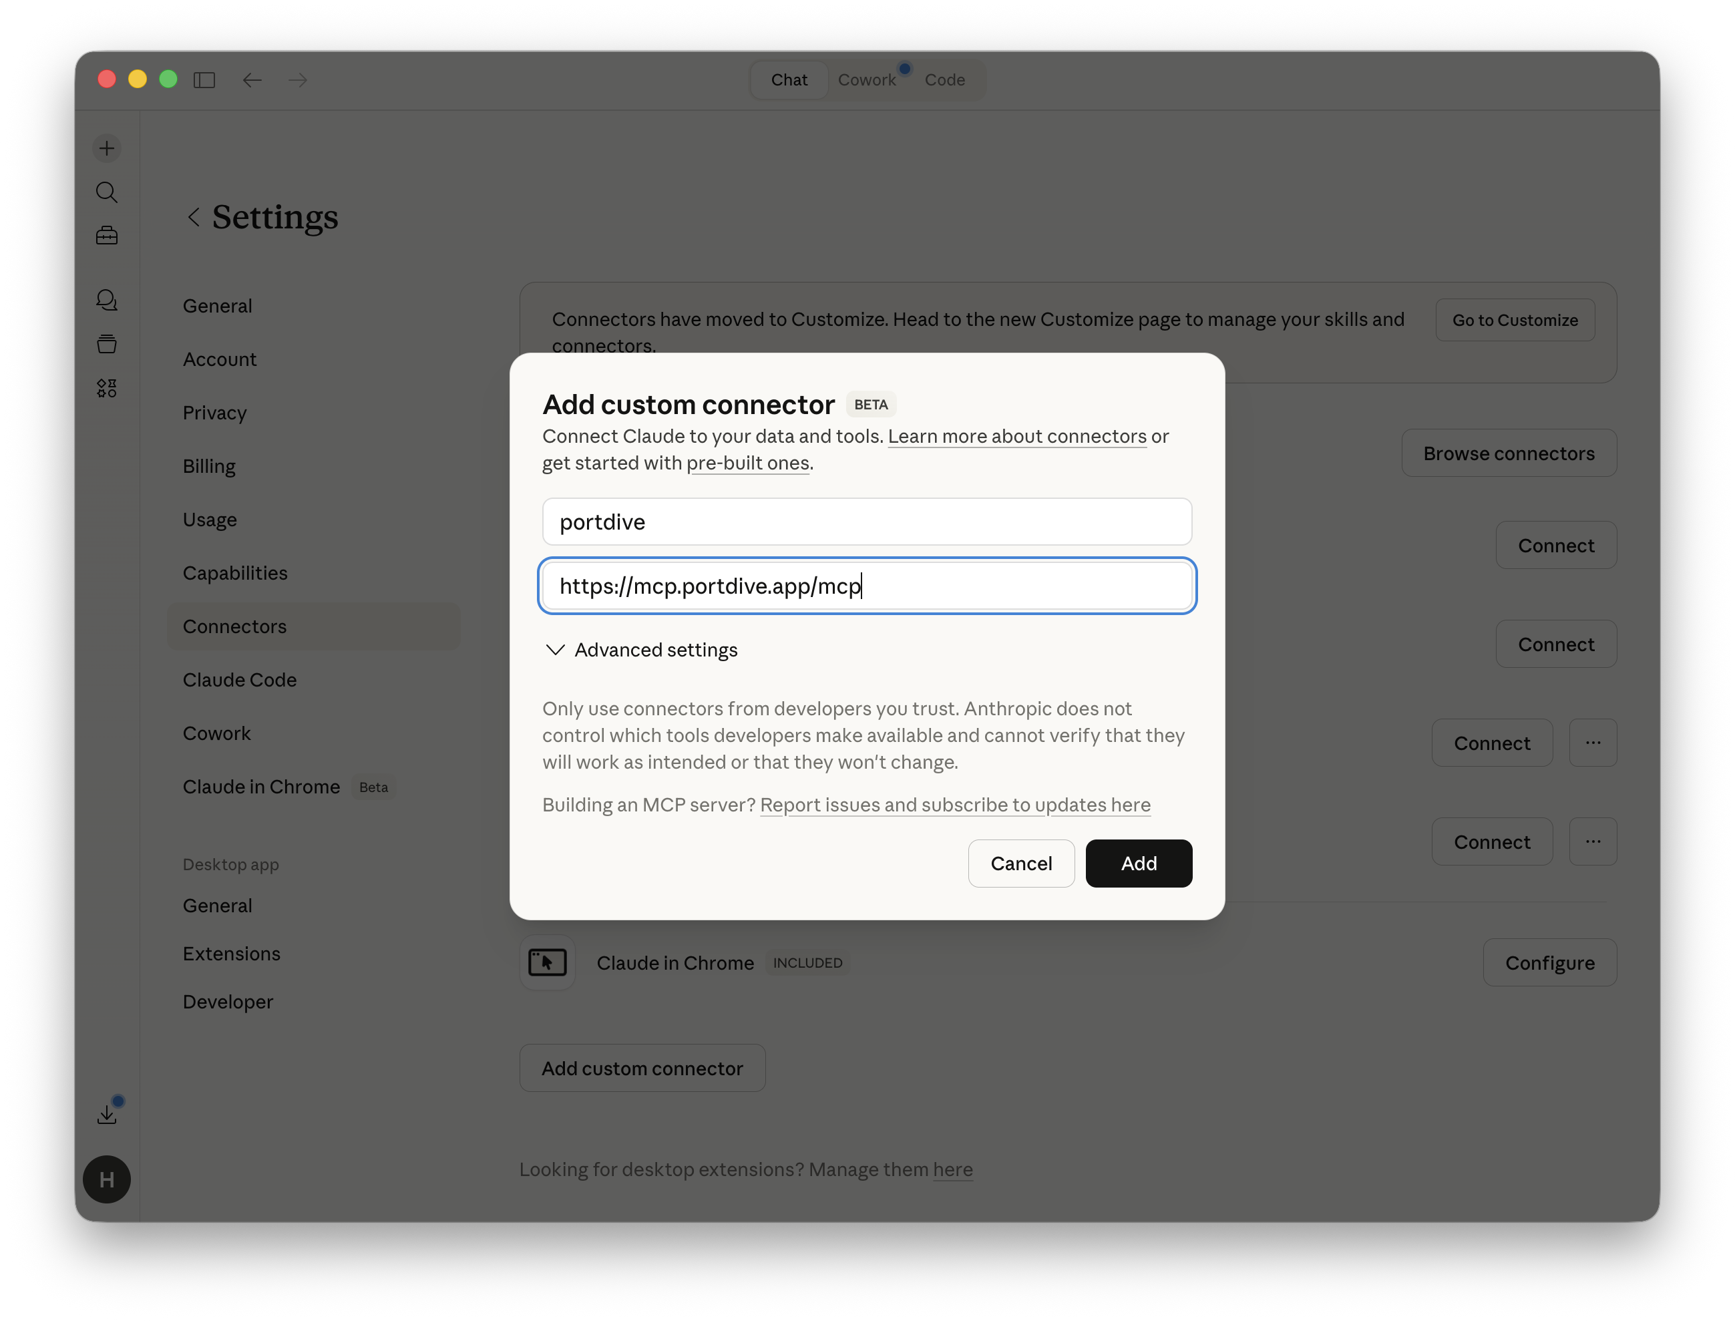Click the connector name field 'portdive'
Viewport: 1735px width, 1321px height.
(x=867, y=522)
